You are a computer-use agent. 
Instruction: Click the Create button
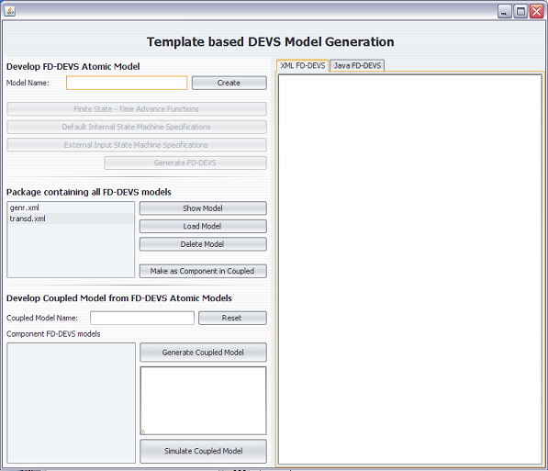coord(229,83)
